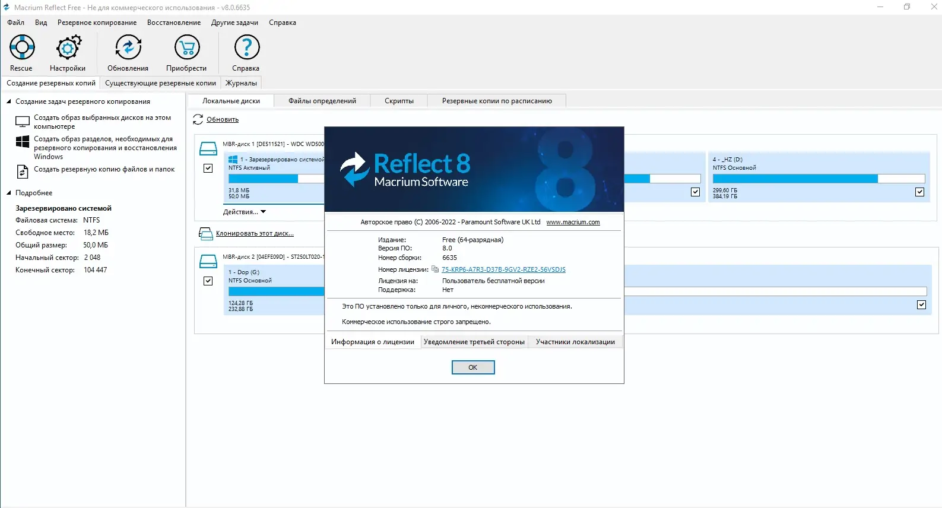
Task: Click Создать образ выбранных дисков на этом компьютере
Action: pos(102,122)
